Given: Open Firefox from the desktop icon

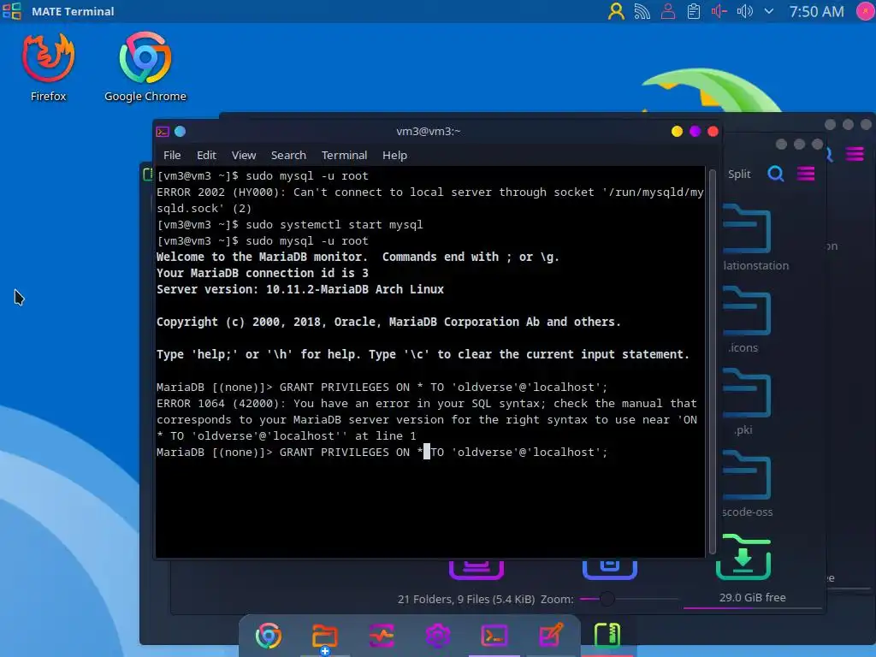Looking at the screenshot, I should pyautogui.click(x=48, y=67).
